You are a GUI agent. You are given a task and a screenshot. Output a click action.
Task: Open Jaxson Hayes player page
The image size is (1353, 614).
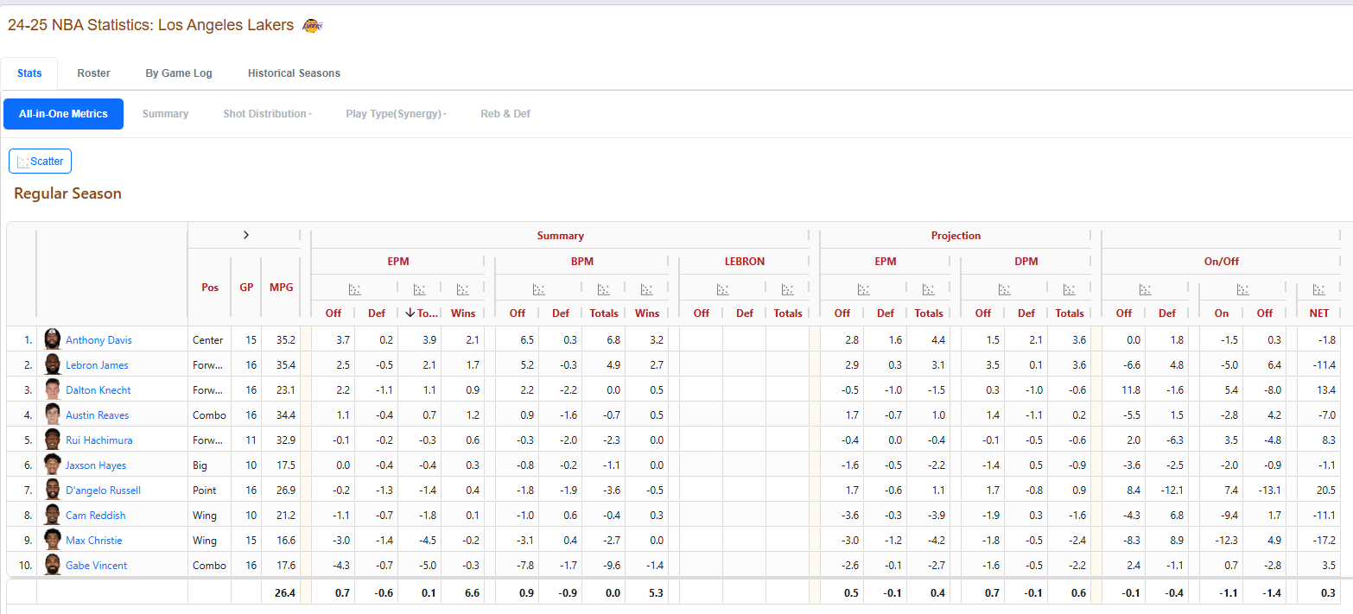pos(96,465)
